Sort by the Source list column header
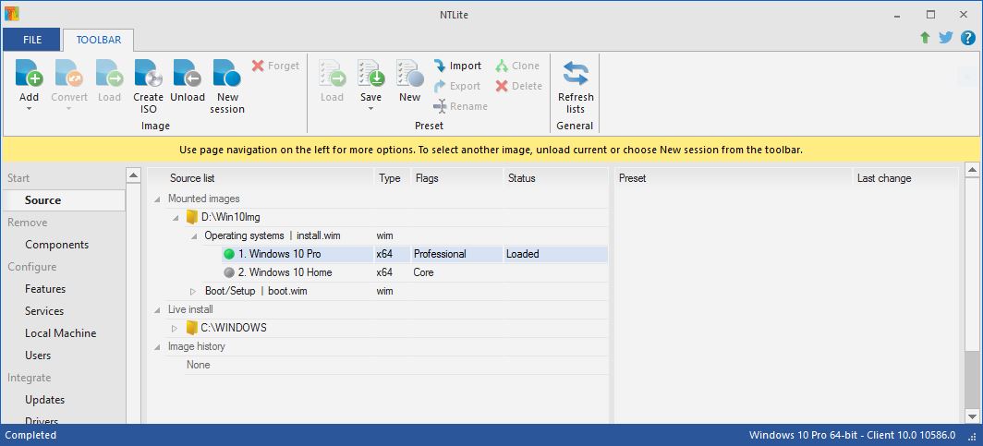Viewport: 983px width, 446px height. [261, 178]
